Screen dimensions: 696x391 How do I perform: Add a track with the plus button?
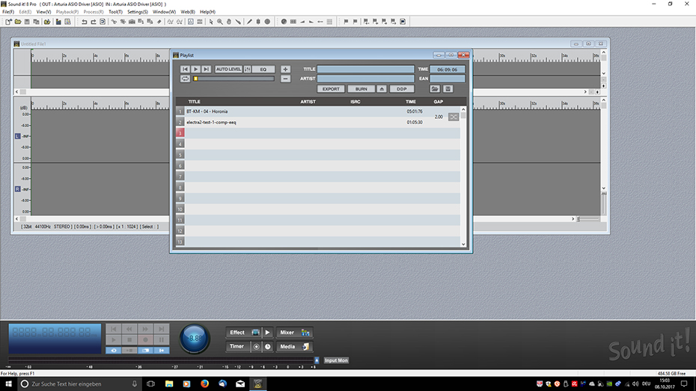(x=285, y=70)
